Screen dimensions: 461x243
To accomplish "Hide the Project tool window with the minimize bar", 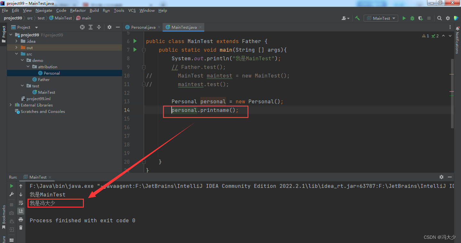I will tap(117, 27).
